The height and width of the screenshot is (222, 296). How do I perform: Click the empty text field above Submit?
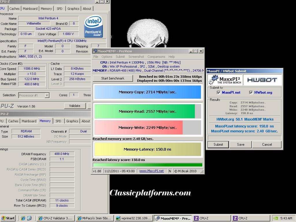click(x=245, y=138)
